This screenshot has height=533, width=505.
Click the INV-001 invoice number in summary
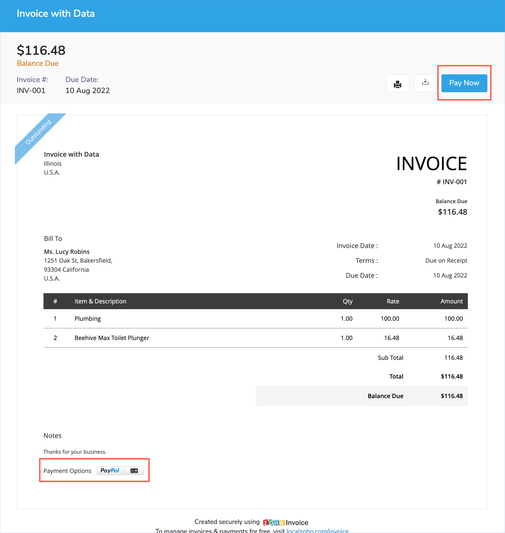pyautogui.click(x=31, y=91)
